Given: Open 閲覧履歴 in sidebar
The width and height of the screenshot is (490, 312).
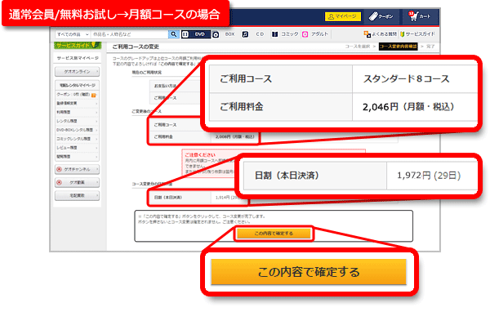Looking at the screenshot, I should (x=78, y=156).
